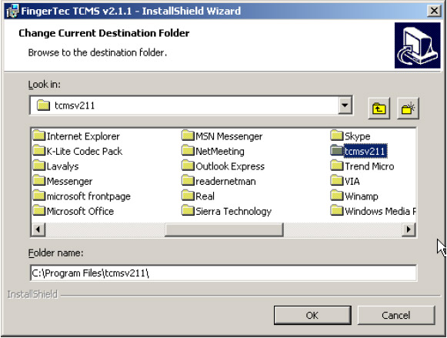The image size is (447, 338).
Task: Click the OK button
Action: point(312,315)
